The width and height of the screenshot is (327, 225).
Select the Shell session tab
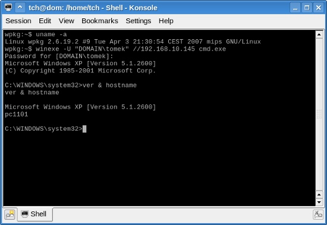pyautogui.click(x=35, y=214)
